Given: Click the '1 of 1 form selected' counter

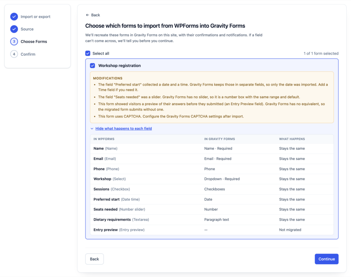Looking at the screenshot, I should pyautogui.click(x=321, y=53).
